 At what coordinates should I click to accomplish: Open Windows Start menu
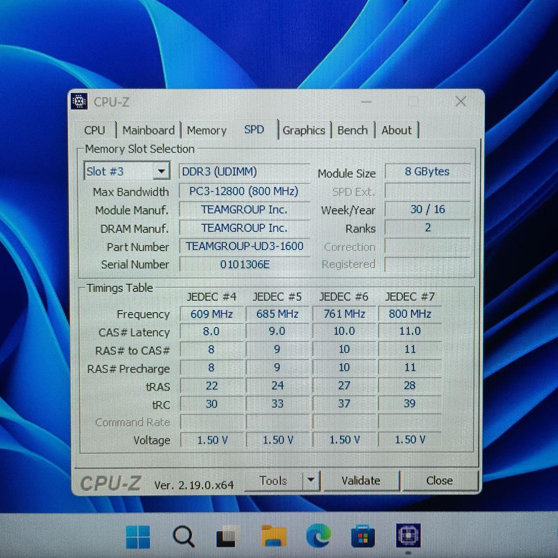(x=138, y=537)
